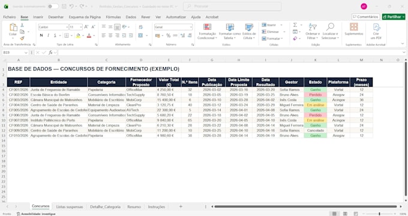408x216 pixels.
Task: Switch to Listas suspensas sheet tab
Action: point(70,206)
